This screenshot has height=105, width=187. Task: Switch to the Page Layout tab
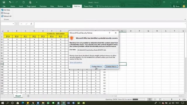[x=31, y=6]
